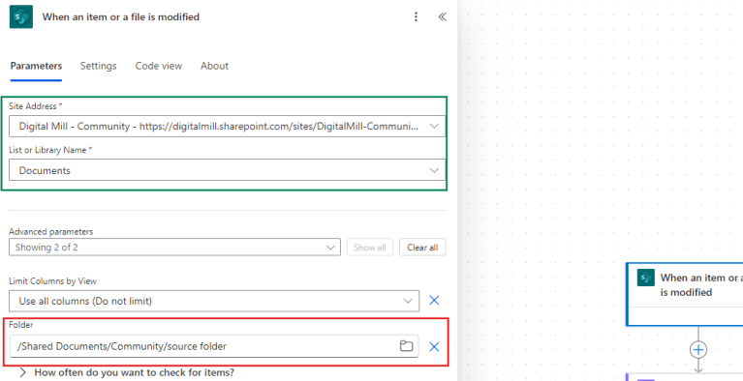Click the plus icon to add a step
The height and width of the screenshot is (381, 743).
[x=698, y=350]
